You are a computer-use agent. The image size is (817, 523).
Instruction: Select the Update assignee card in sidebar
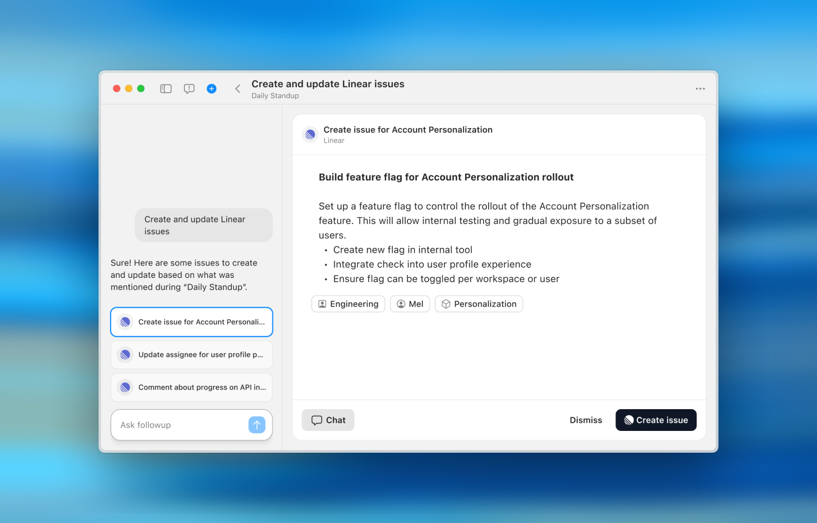click(x=191, y=355)
